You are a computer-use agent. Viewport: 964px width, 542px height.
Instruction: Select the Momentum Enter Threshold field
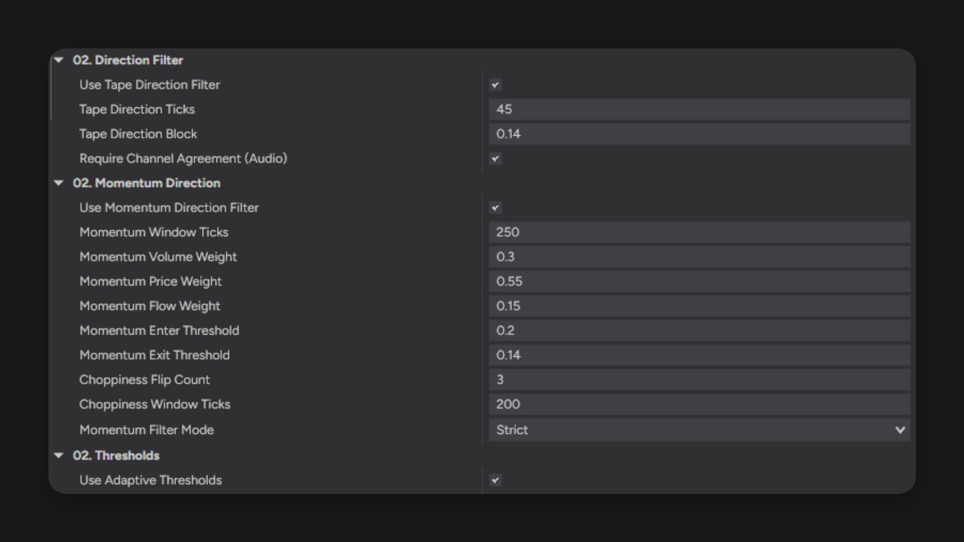pos(700,330)
